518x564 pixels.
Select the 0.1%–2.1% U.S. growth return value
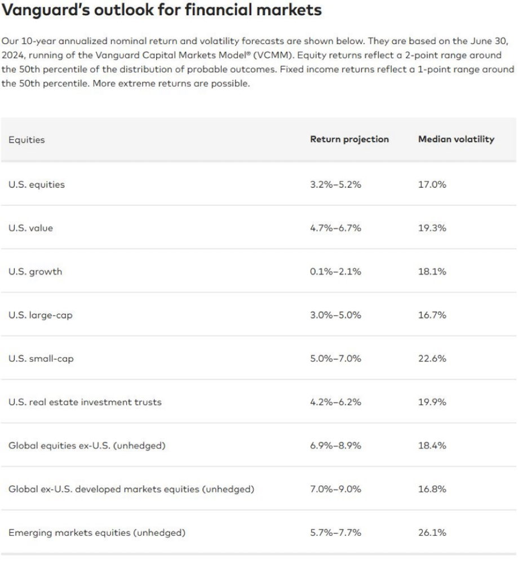pyautogui.click(x=336, y=272)
